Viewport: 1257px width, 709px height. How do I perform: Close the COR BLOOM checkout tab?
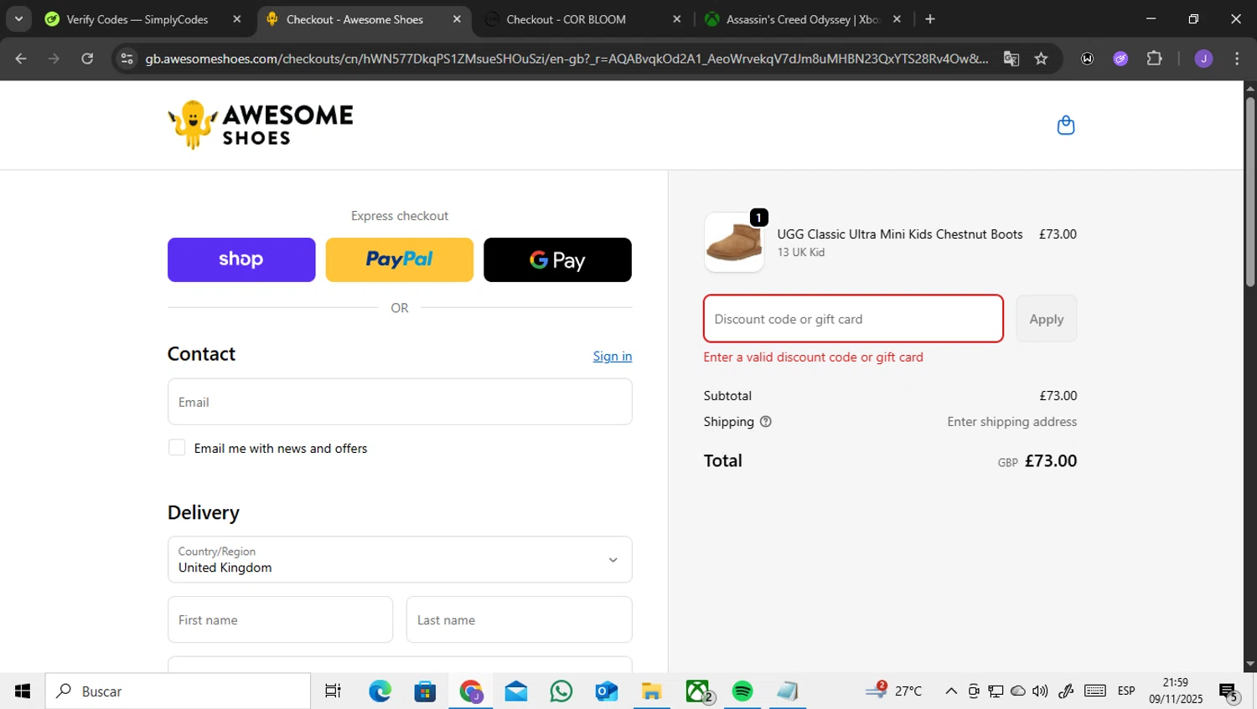(677, 19)
